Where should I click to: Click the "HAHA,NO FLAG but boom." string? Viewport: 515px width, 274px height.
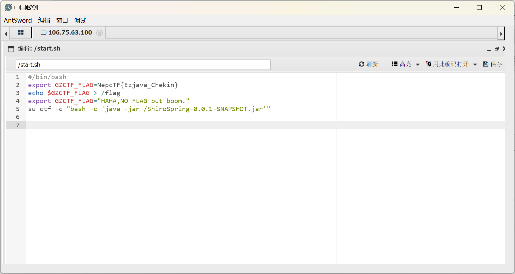click(x=143, y=101)
